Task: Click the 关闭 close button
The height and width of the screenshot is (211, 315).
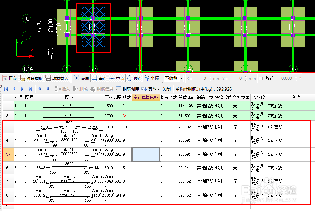Action: tap(166, 89)
